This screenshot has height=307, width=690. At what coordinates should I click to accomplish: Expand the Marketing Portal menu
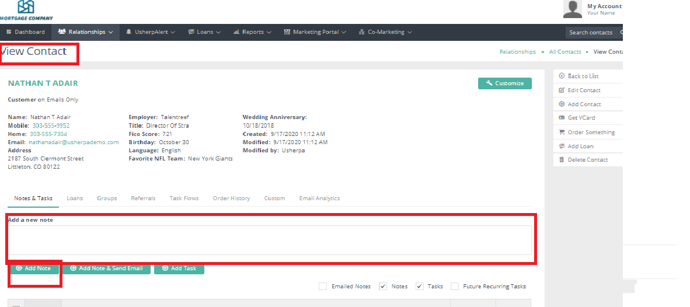tap(315, 32)
